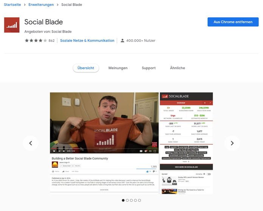Select the third carousel dot
263x211 pixels.
click(131, 200)
